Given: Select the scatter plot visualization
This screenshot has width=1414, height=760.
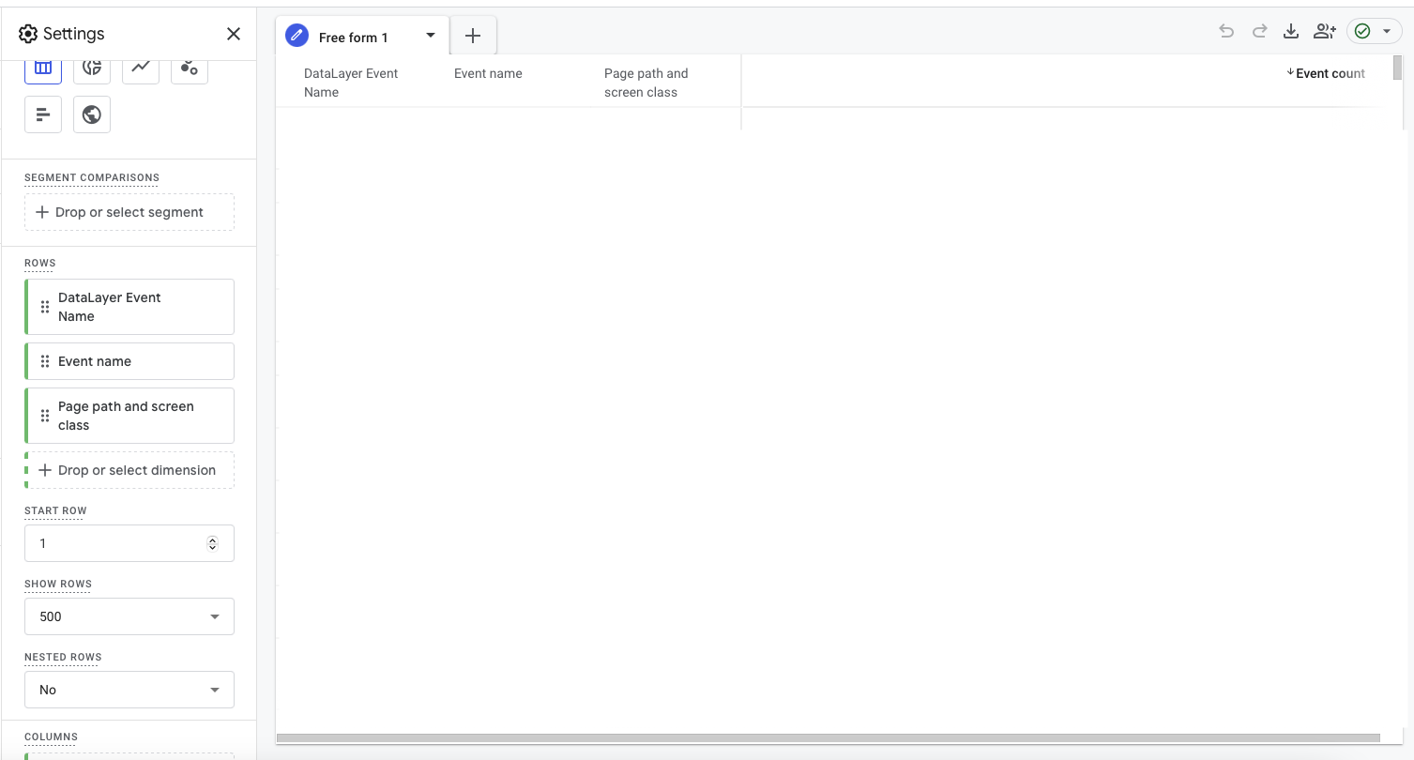Looking at the screenshot, I should pos(189,68).
